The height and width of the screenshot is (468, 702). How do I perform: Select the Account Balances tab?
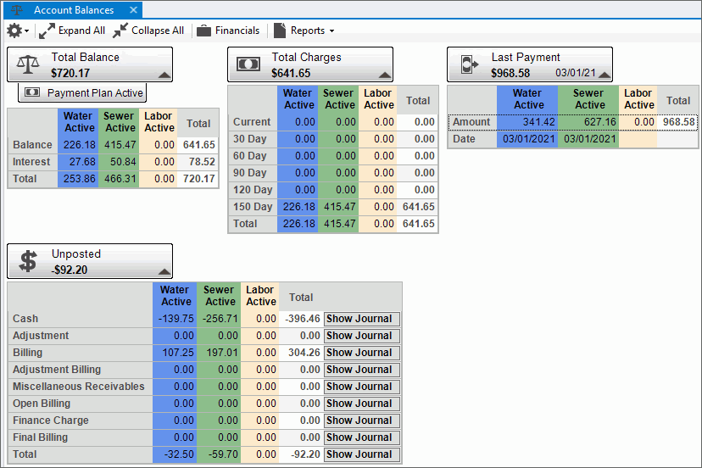click(x=74, y=10)
